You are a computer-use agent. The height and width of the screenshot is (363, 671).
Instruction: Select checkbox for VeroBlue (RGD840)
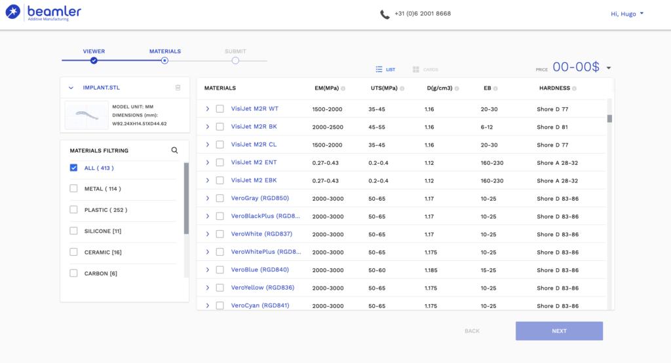(220, 270)
